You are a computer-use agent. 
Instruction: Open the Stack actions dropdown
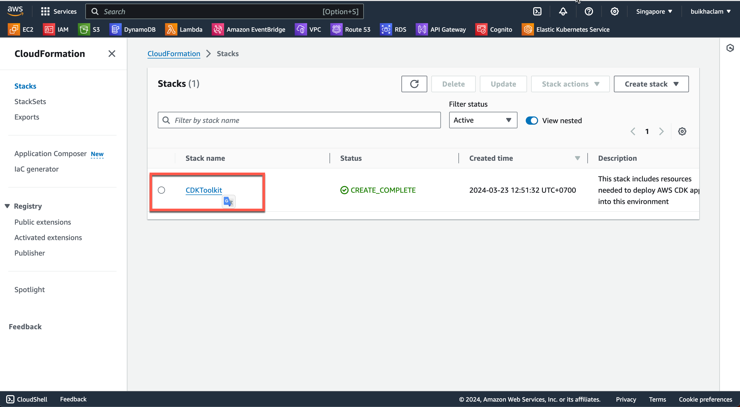tap(570, 84)
